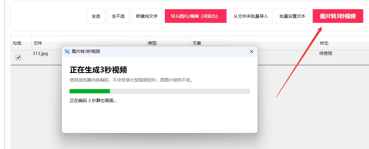Click the 文件 column header

(x=38, y=43)
